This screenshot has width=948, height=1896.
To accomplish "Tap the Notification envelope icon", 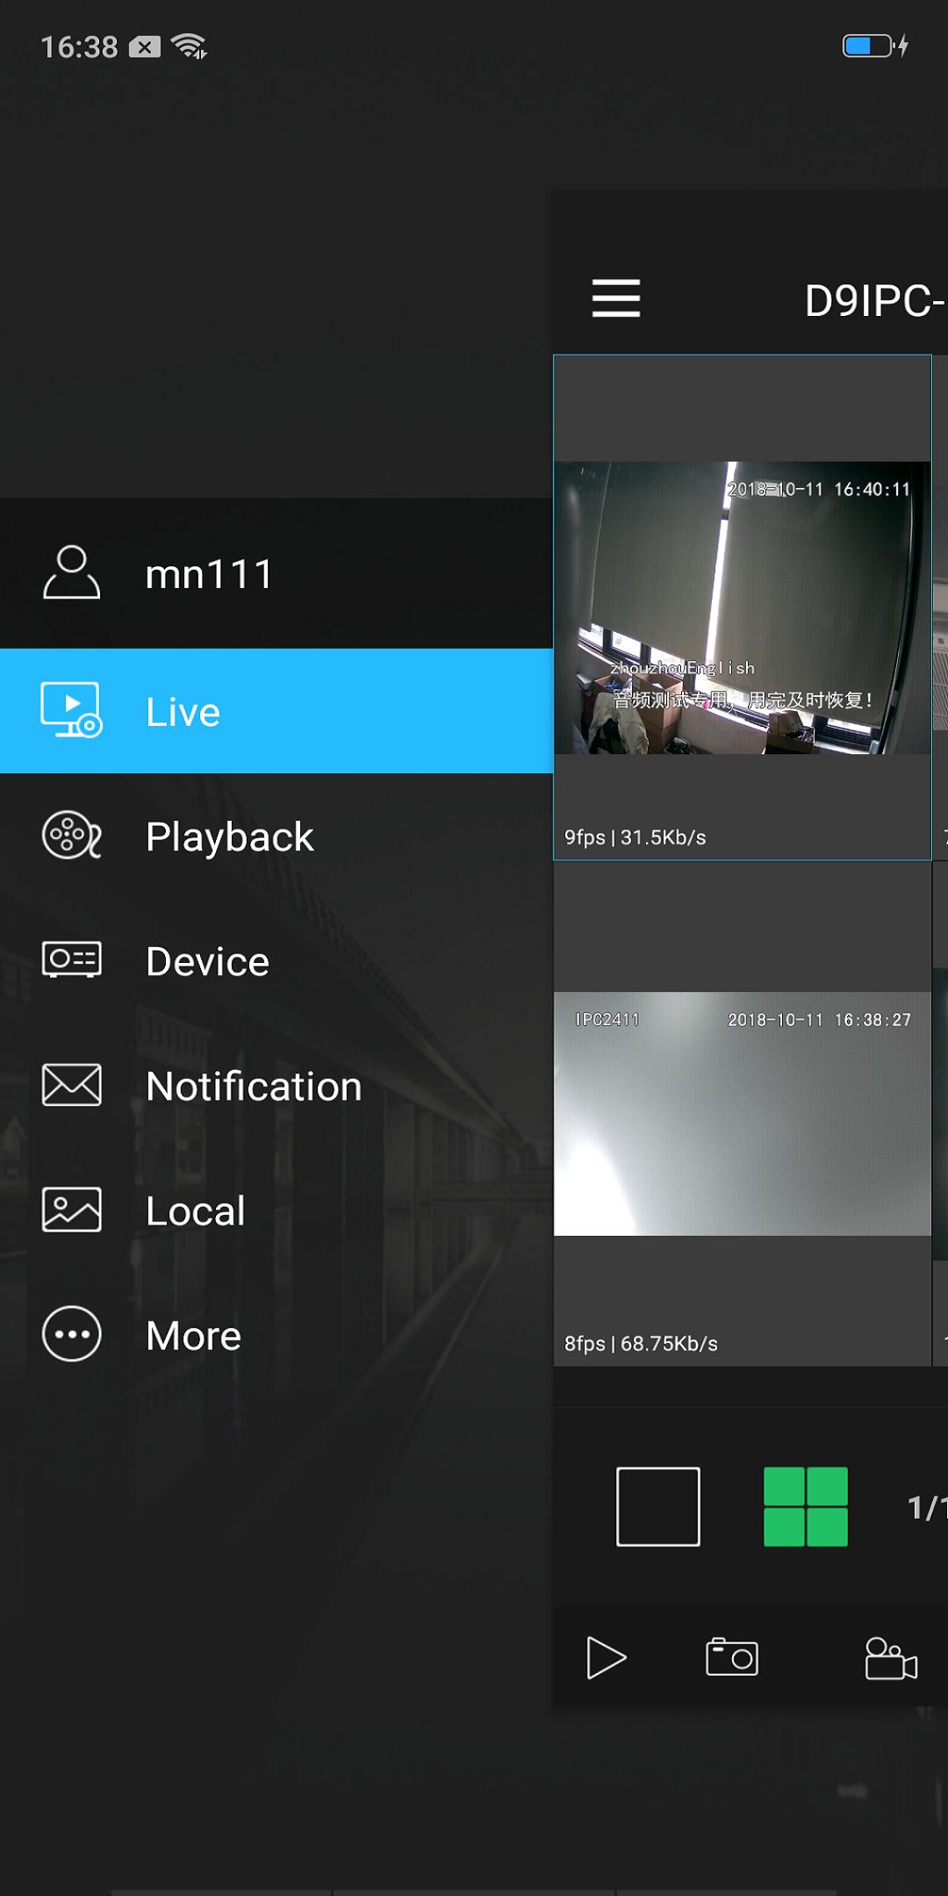I will point(72,1085).
